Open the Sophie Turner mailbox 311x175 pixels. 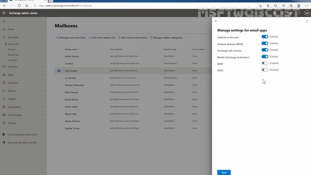(72, 128)
